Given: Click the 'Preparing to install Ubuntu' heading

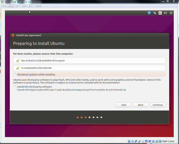Looking at the screenshot, I should click(39, 43).
